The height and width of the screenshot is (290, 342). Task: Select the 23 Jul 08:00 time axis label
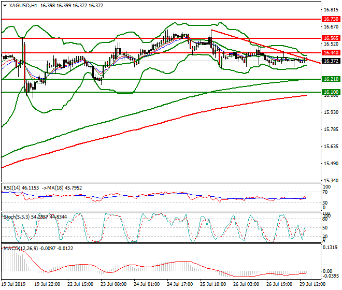coord(113,284)
